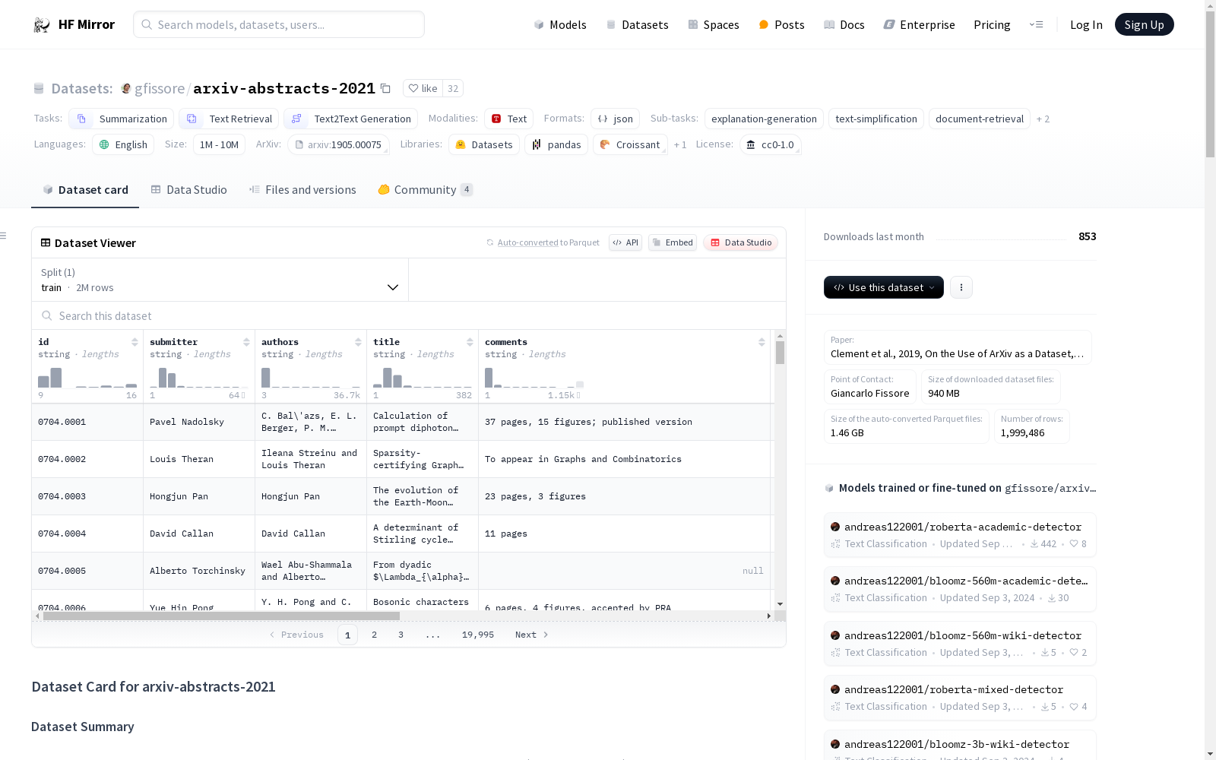The image size is (1216, 760).
Task: Go to Models in the top navigation
Action: point(560,24)
